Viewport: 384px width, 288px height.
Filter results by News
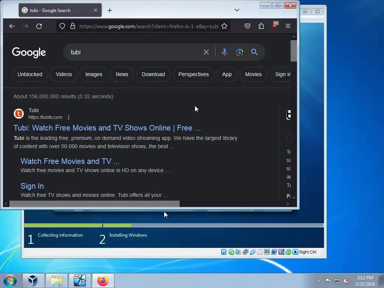pos(122,74)
